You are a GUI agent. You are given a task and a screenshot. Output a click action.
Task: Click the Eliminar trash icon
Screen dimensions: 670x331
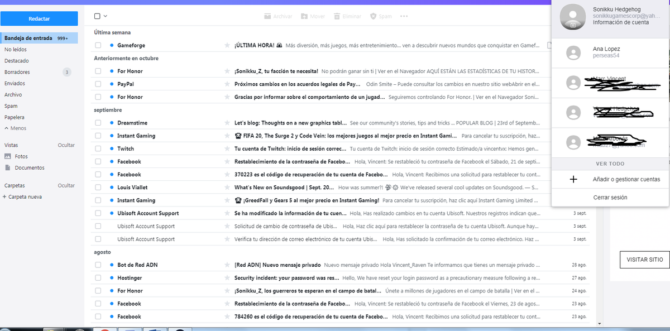click(x=338, y=16)
